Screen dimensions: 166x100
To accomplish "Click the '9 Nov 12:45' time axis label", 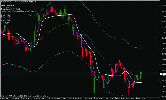I will pos(57,99).
